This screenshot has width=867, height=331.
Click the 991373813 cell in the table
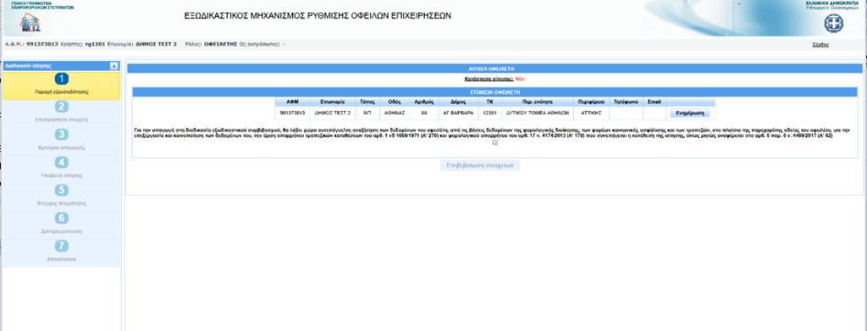pos(292,113)
